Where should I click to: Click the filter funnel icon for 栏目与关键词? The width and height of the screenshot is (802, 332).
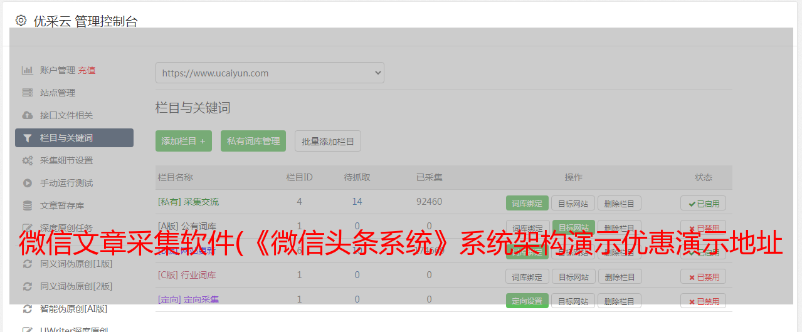point(28,138)
